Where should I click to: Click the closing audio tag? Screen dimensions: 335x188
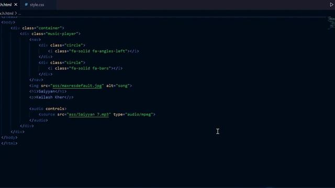click(x=39, y=120)
